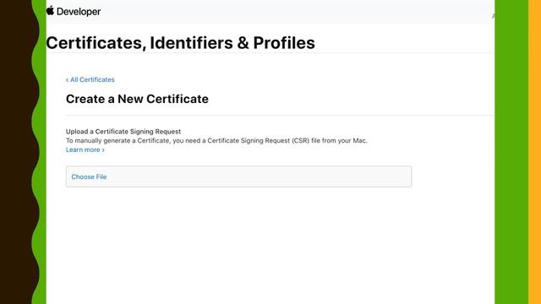Click the Apple logo icon

[x=51, y=10]
